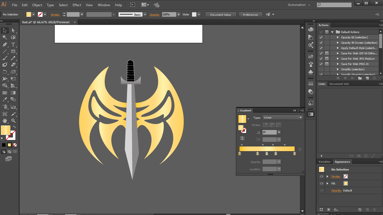Click the Document Setup button
The image size is (383, 215).
(221, 15)
